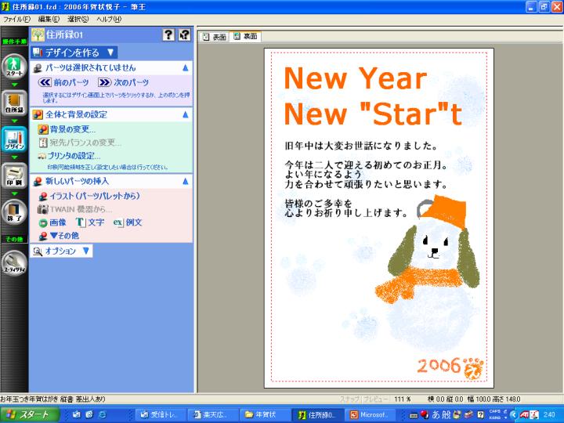Click the Internet Explorer quick launch icon

[x=103, y=414]
